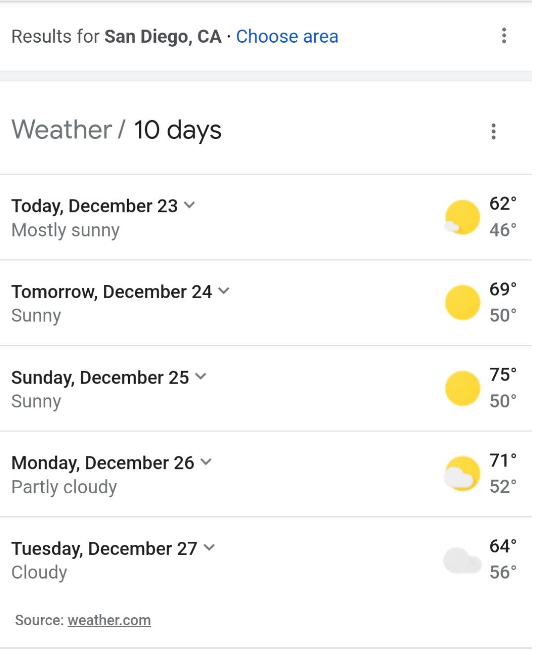Click the mostly sunny icon for December 23
Image resolution: width=536 pixels, height=651 pixels.
[x=462, y=217]
